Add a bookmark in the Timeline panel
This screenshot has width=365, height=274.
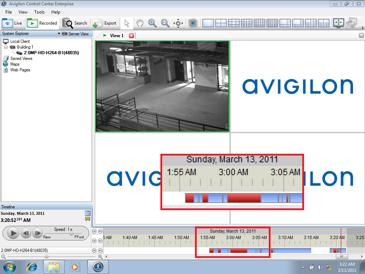(x=87, y=219)
